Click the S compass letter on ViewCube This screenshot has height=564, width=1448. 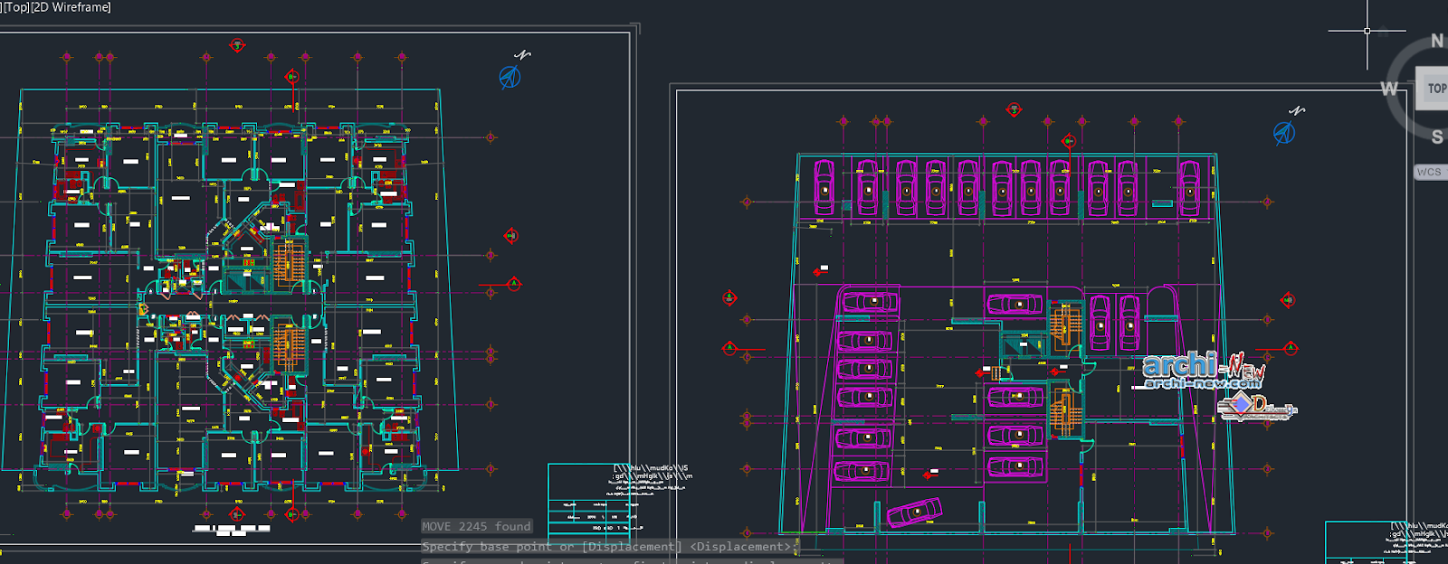pyautogui.click(x=1437, y=137)
